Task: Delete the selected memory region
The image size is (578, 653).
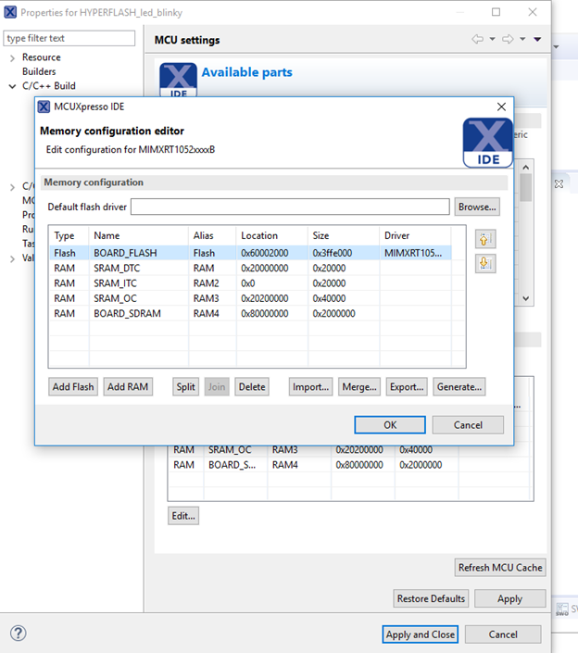Action: tap(252, 386)
